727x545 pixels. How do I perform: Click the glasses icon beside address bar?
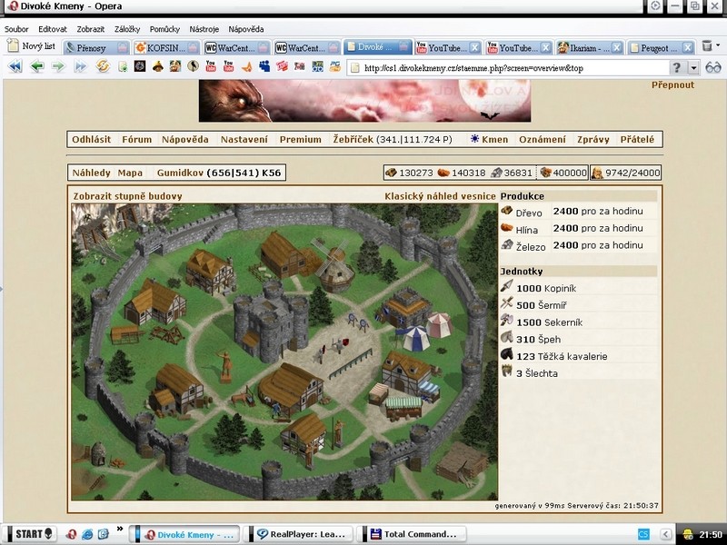pos(712,67)
